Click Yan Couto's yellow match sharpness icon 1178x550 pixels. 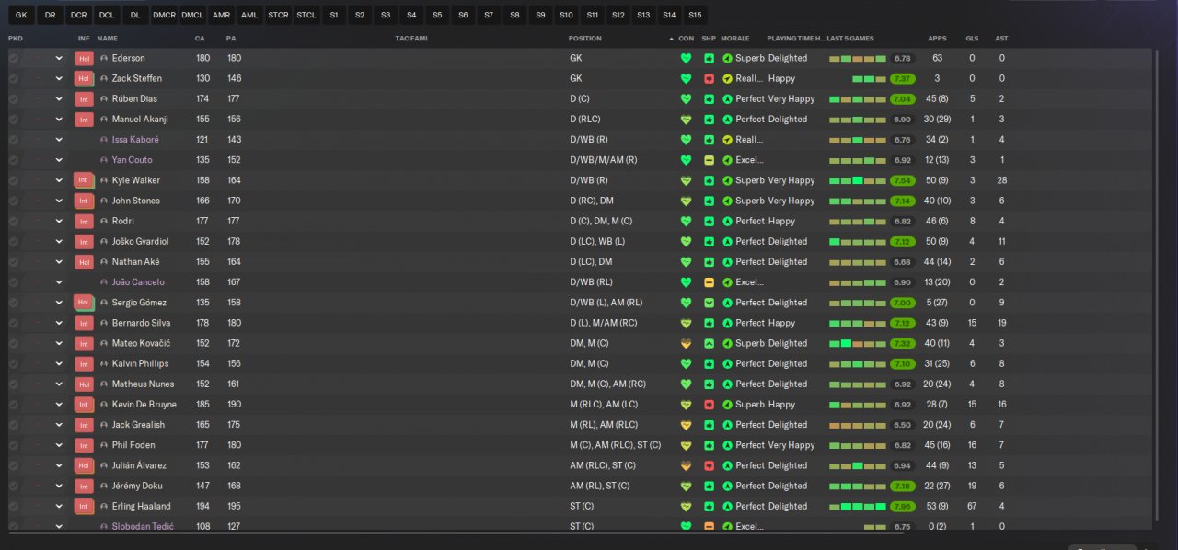point(709,160)
